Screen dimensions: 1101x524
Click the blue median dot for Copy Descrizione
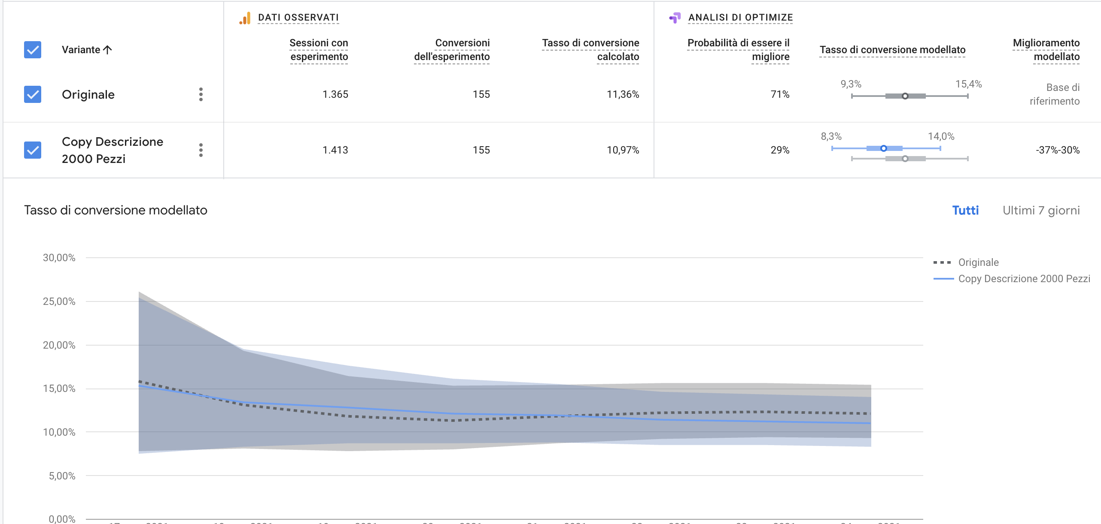click(883, 148)
